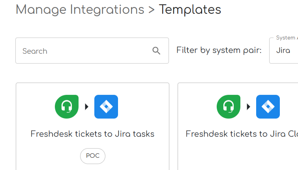Click Freshdesk headset icon in second card
The width and height of the screenshot is (298, 170).
pyautogui.click(x=229, y=107)
